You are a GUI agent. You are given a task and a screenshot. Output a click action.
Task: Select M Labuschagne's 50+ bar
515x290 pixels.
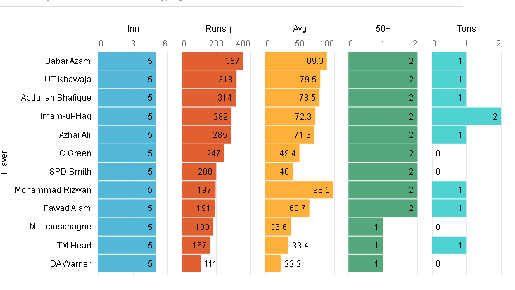pyautogui.click(x=367, y=227)
